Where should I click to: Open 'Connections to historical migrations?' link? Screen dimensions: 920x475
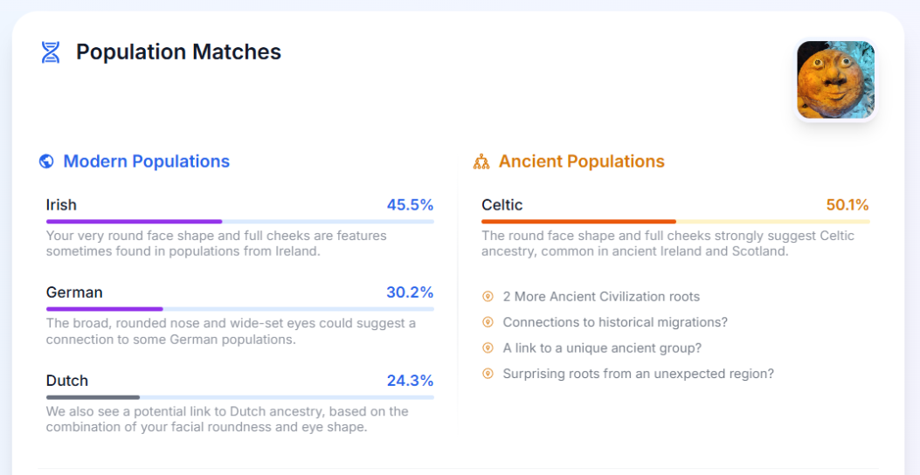[x=615, y=322]
